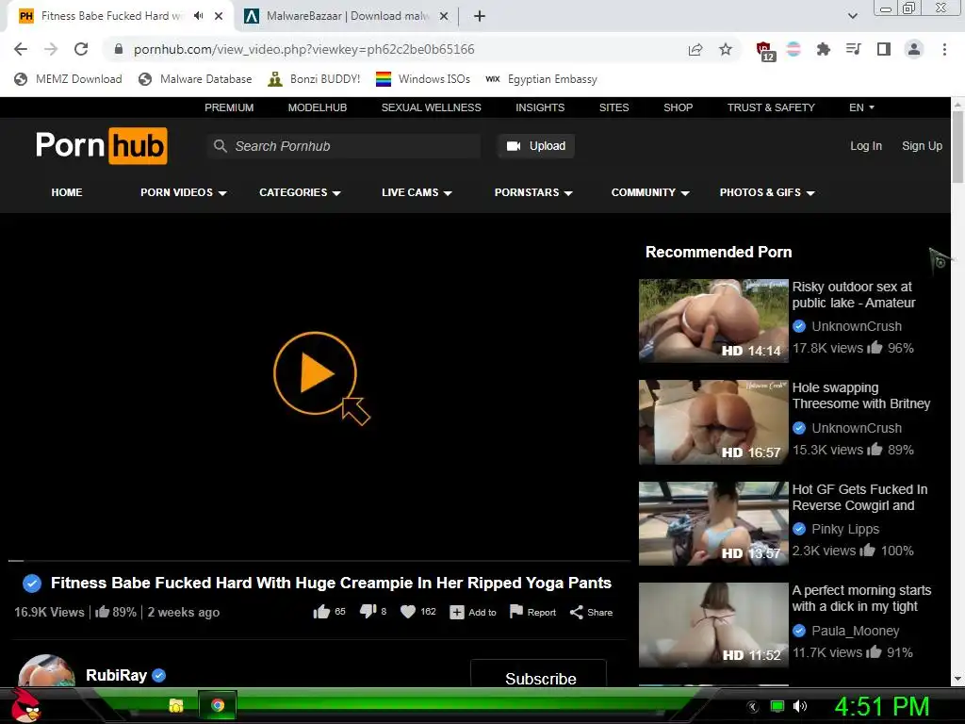Expand the EN language dropdown
Viewport: 965px width, 724px height.
pyautogui.click(x=861, y=107)
